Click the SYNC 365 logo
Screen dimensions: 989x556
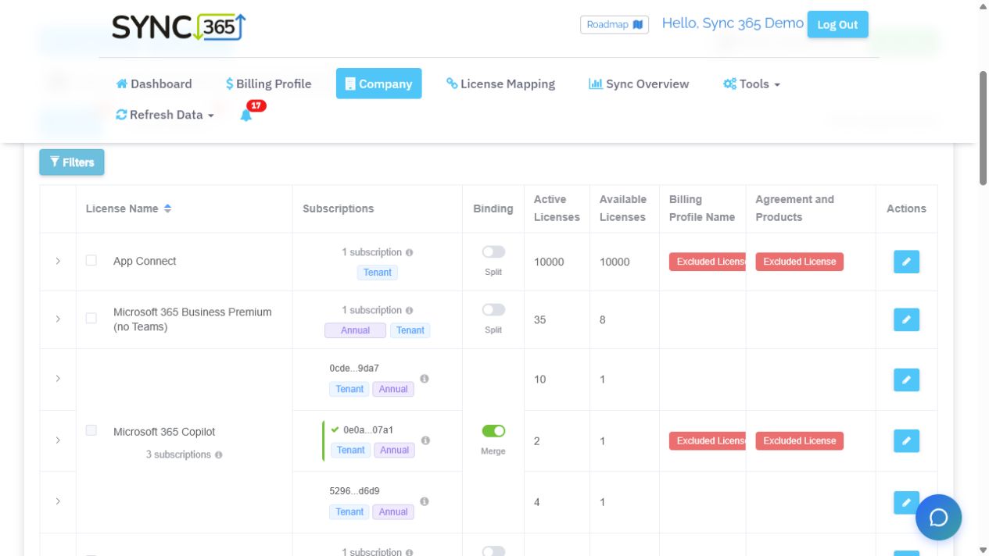179,27
